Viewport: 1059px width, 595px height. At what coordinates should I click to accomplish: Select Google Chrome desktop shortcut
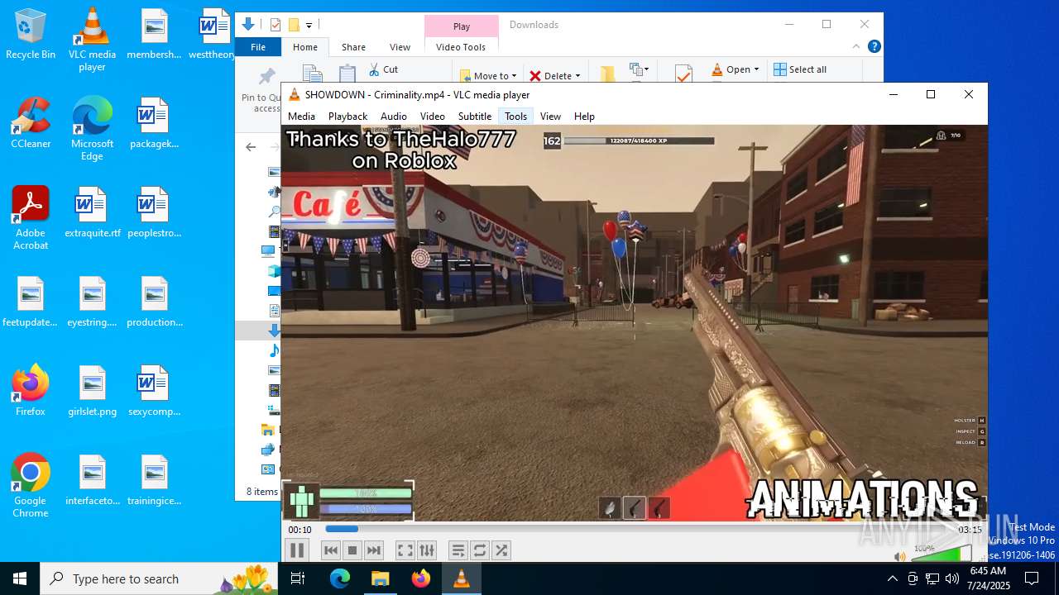click(31, 485)
